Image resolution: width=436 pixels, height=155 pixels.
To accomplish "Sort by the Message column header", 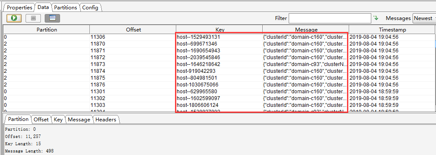I will click(x=306, y=29).
